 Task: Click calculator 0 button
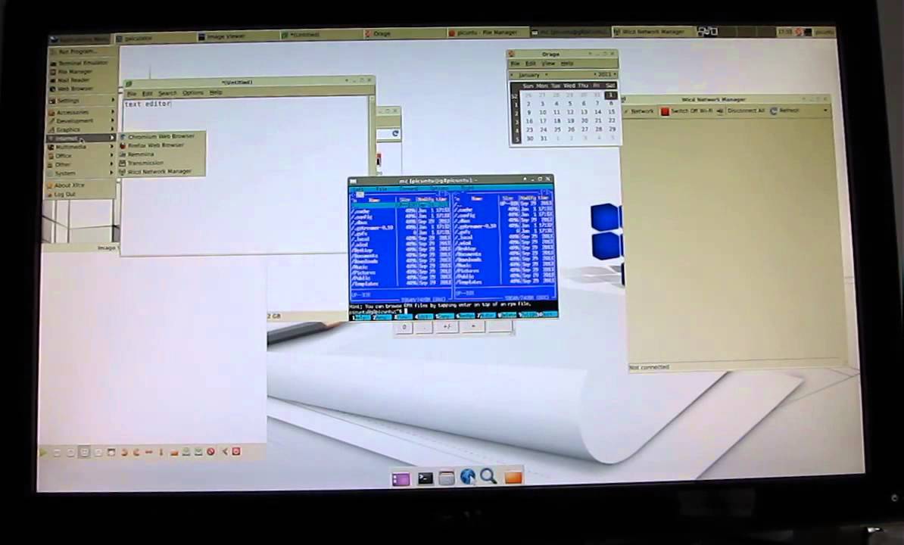[404, 327]
